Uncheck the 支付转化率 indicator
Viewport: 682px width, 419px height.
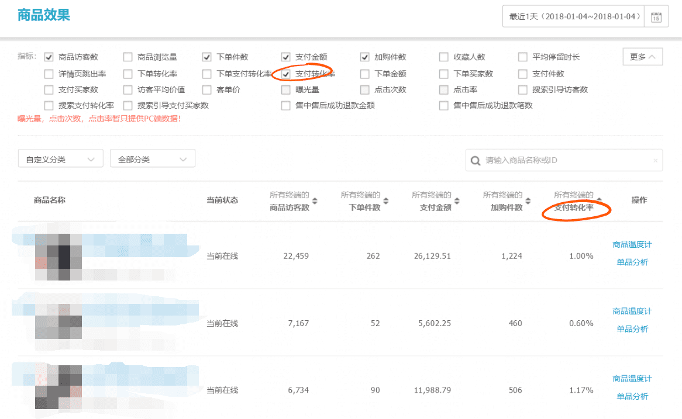coord(286,74)
